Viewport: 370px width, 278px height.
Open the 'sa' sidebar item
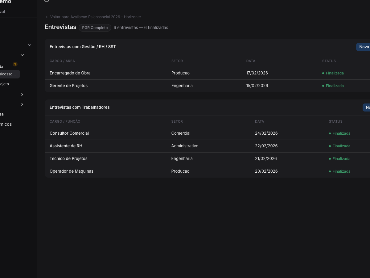click(2, 114)
